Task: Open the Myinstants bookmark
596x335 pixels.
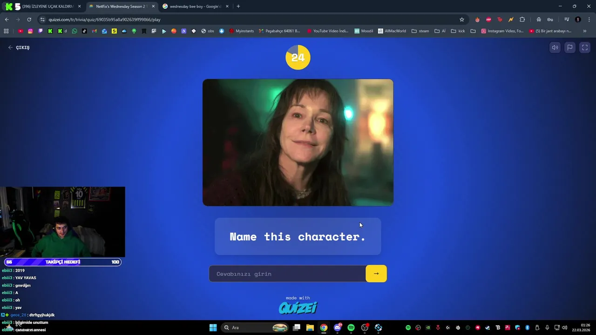Action: coord(242,31)
